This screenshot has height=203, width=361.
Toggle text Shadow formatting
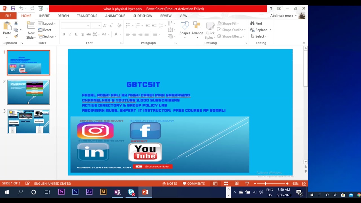[x=82, y=34]
